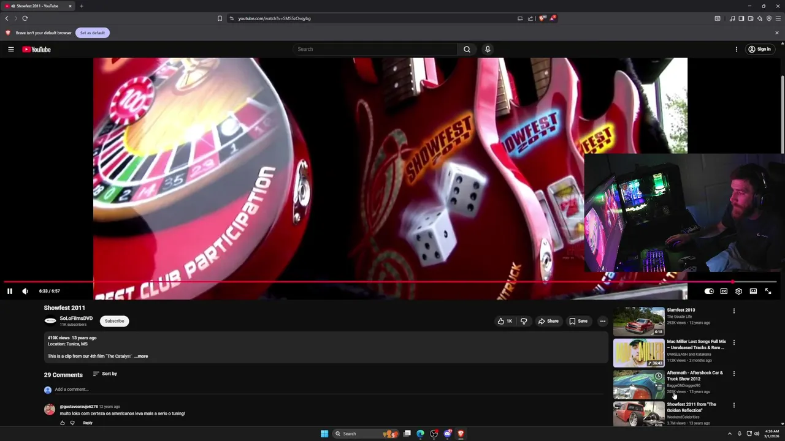Open options for Showfest 2011 Golden Reflection
The image size is (785, 441).
734,405
